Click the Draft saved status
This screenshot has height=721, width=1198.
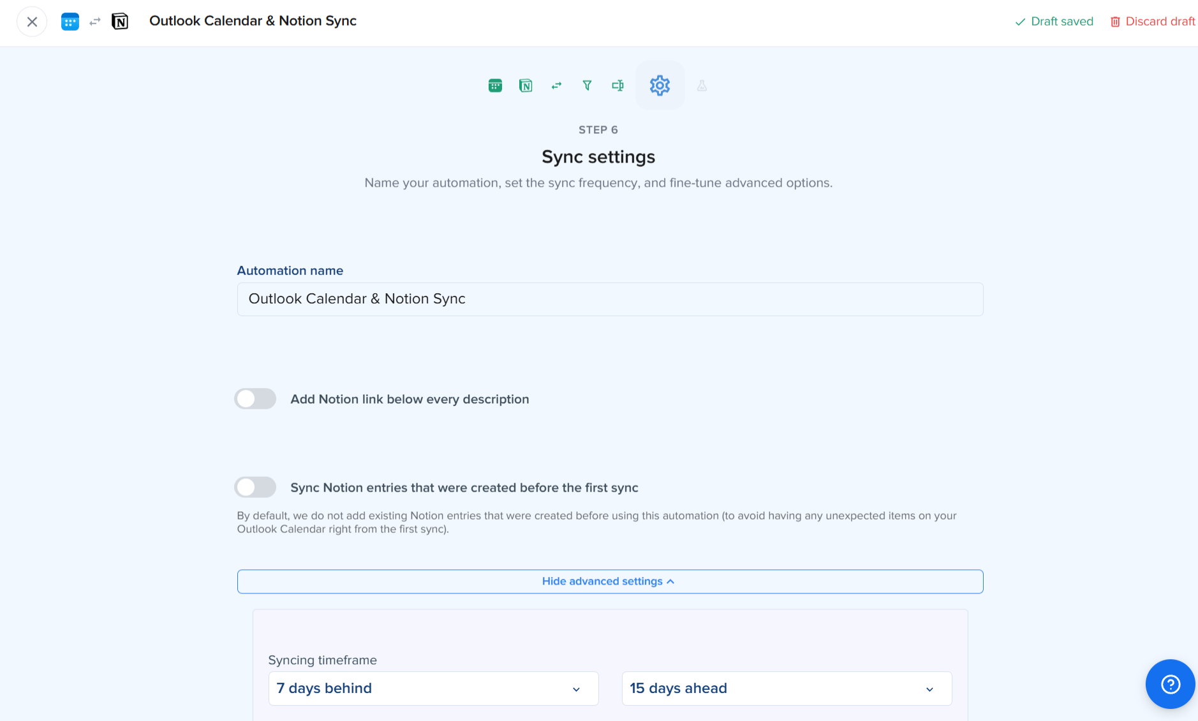[1054, 22]
